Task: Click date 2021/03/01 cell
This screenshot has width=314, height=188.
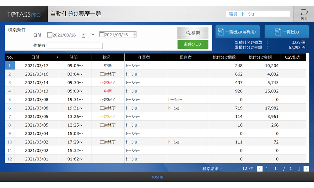Action: pyautogui.click(x=37, y=159)
